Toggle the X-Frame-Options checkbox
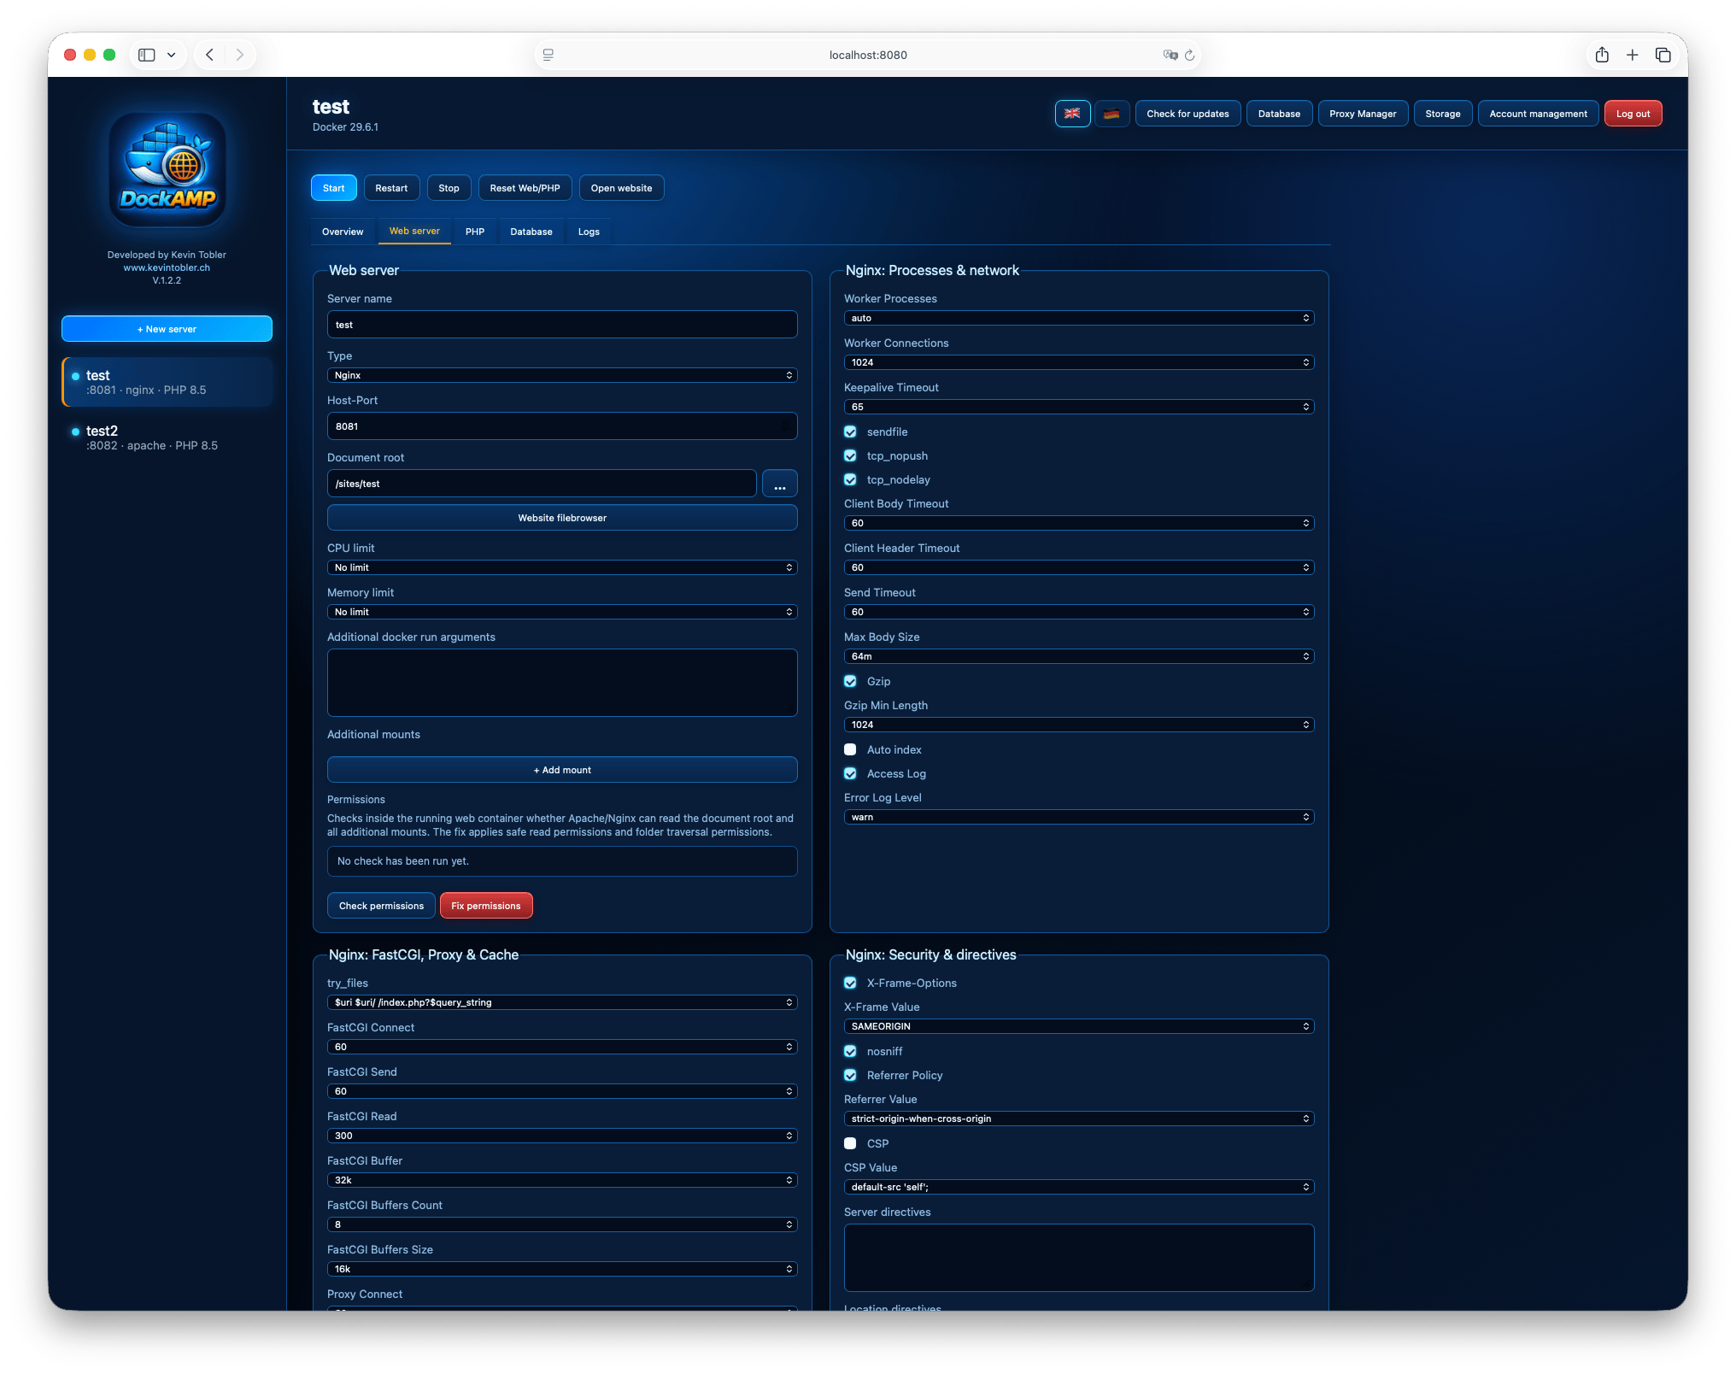Image resolution: width=1736 pixels, height=1374 pixels. 850,984
